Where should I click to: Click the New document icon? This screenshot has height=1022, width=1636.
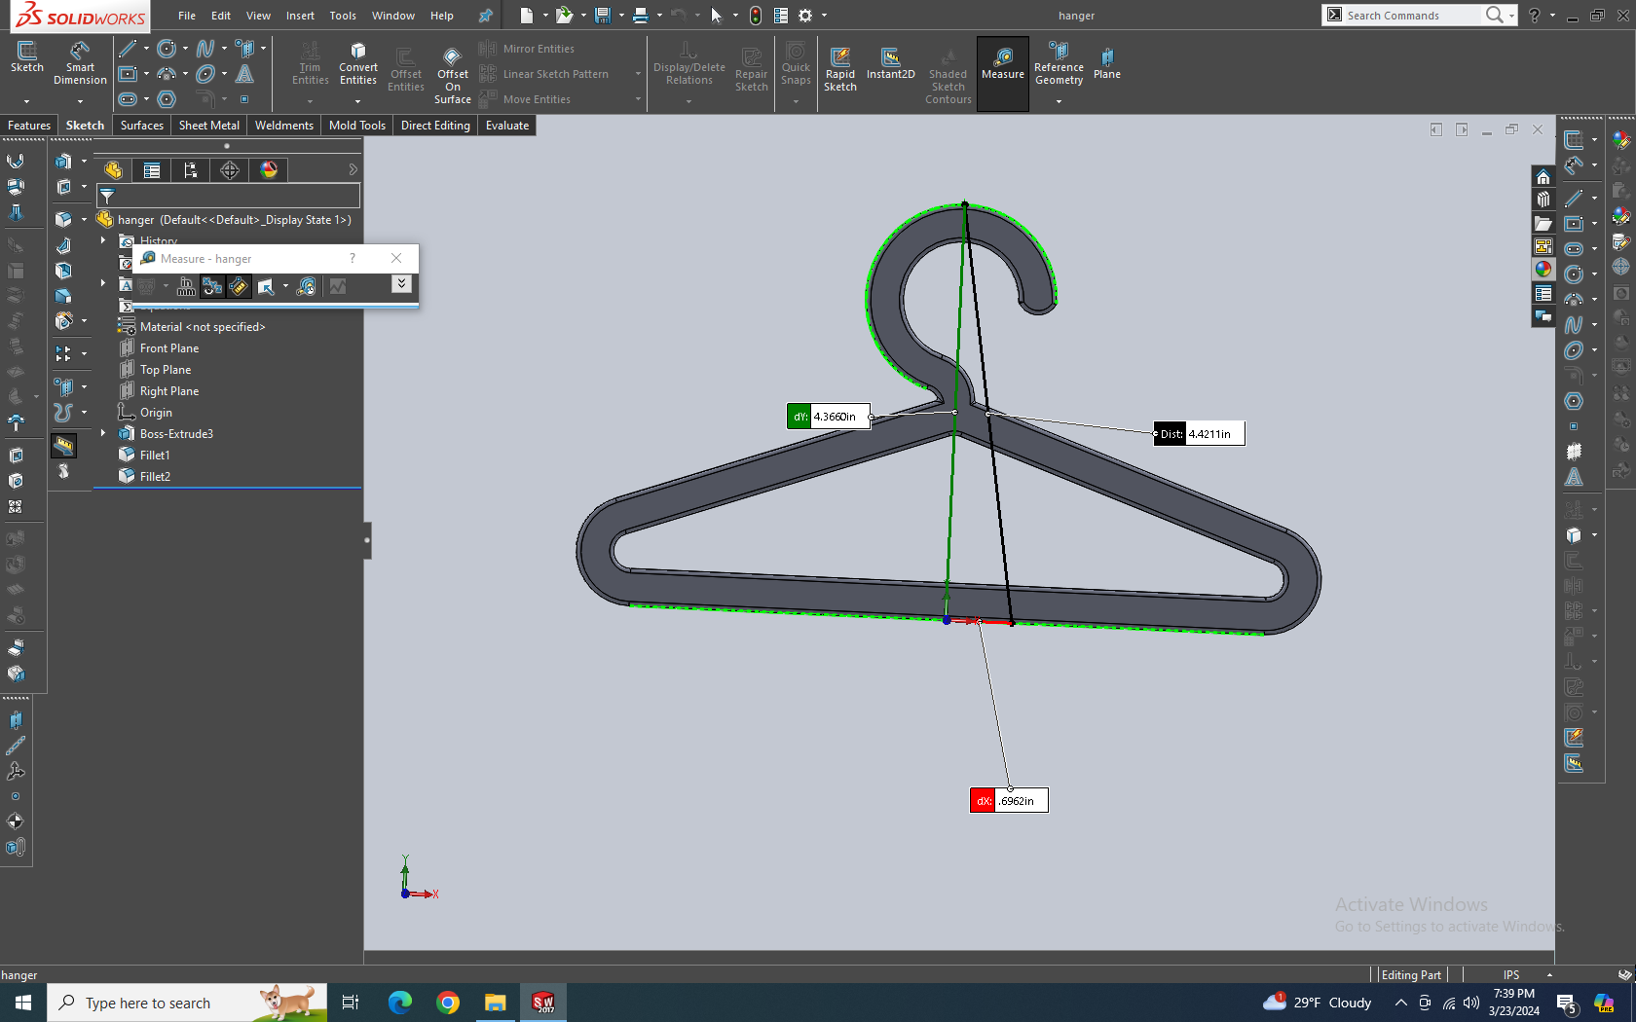[x=527, y=16]
